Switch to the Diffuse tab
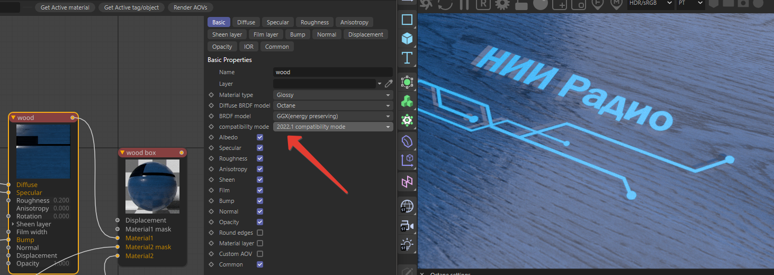Screen dimensions: 774x275 246,22
